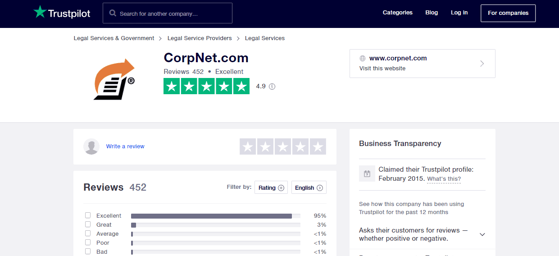Image resolution: width=559 pixels, height=256 pixels.
Task: Open the Categories menu item
Action: pyautogui.click(x=398, y=13)
